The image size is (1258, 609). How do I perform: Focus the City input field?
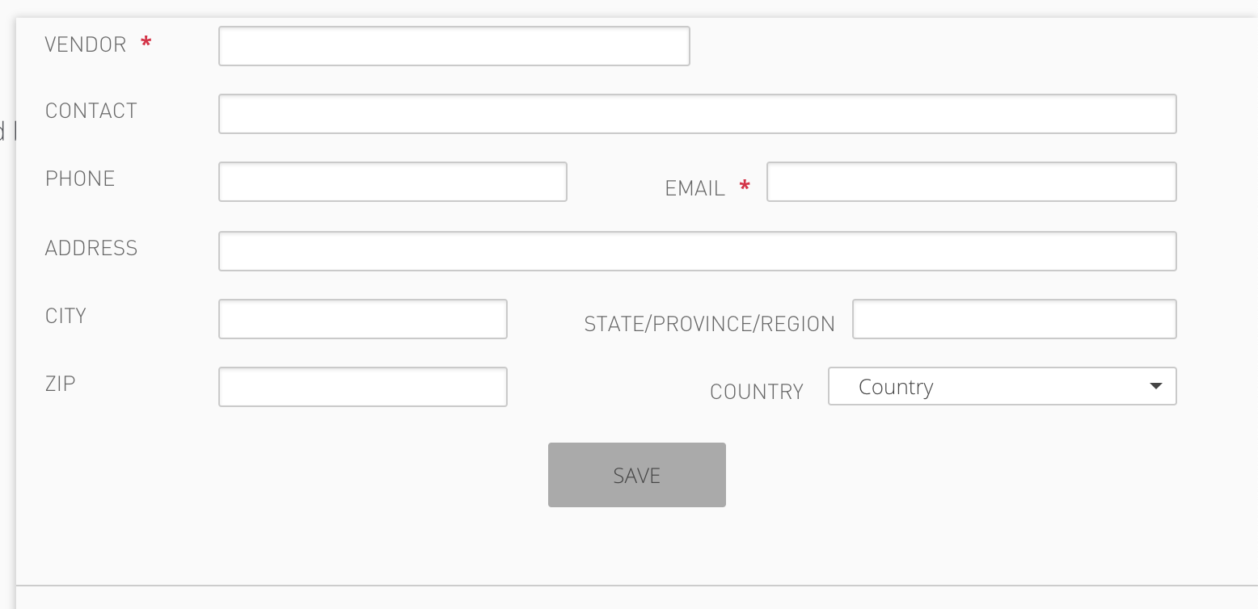click(362, 319)
